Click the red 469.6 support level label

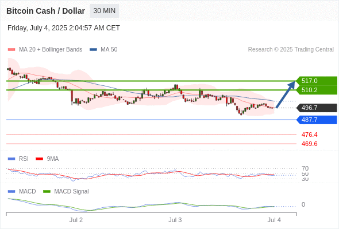[309, 144]
